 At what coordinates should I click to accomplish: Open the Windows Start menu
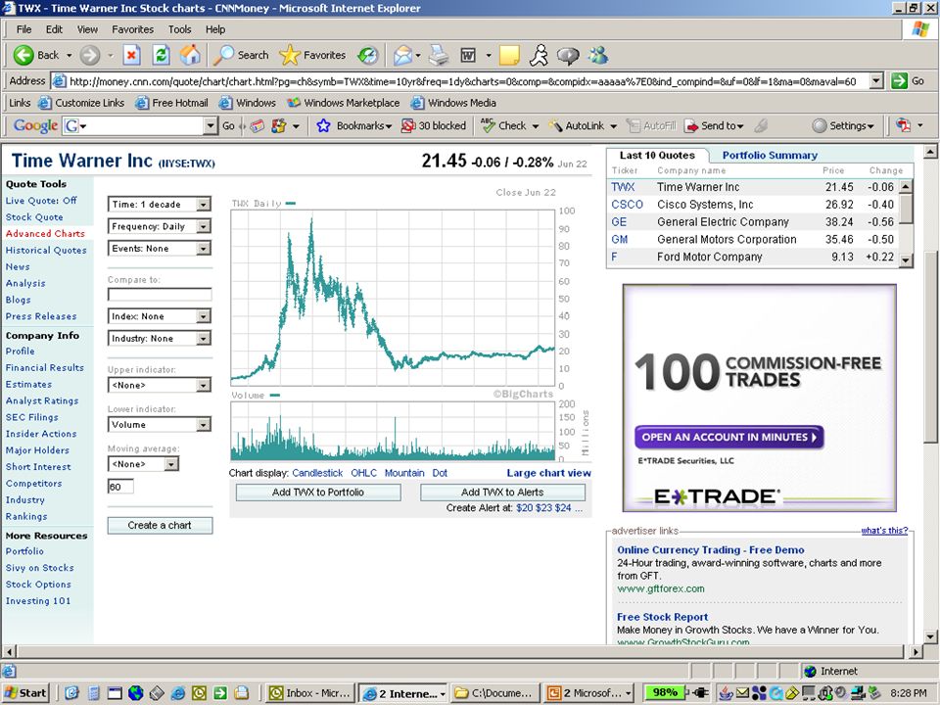tap(25, 693)
